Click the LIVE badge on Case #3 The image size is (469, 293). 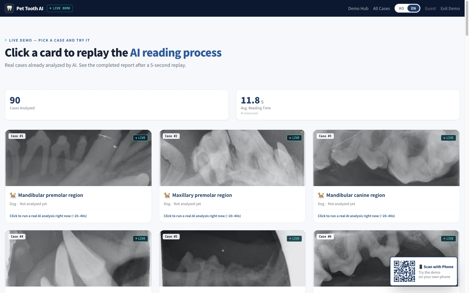click(x=448, y=138)
